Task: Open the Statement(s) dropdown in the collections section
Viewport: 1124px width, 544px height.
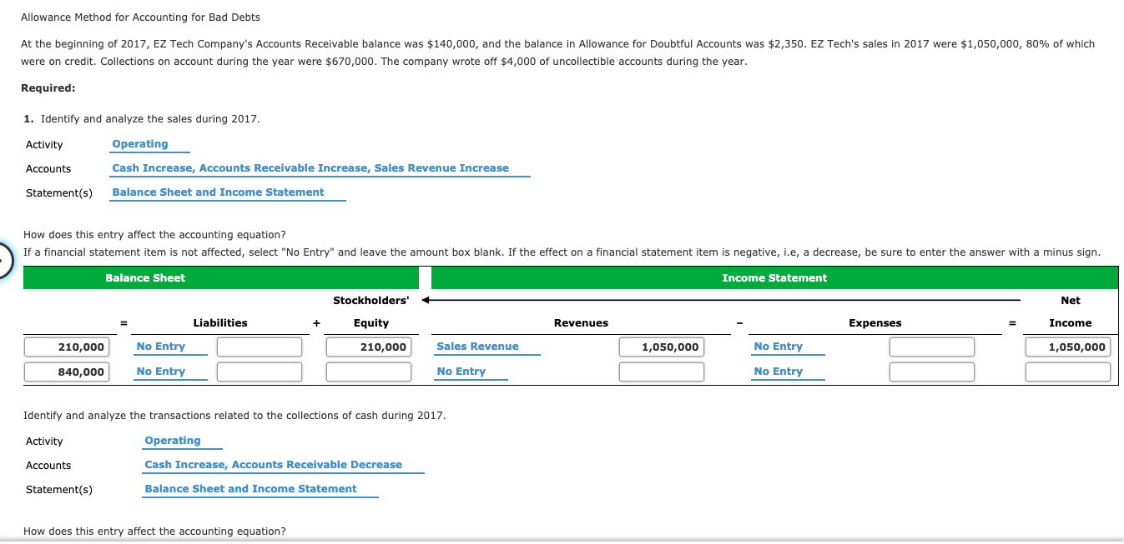Action: click(249, 488)
